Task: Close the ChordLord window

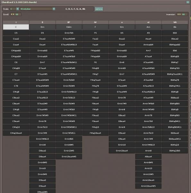Action: tap(188, 2)
